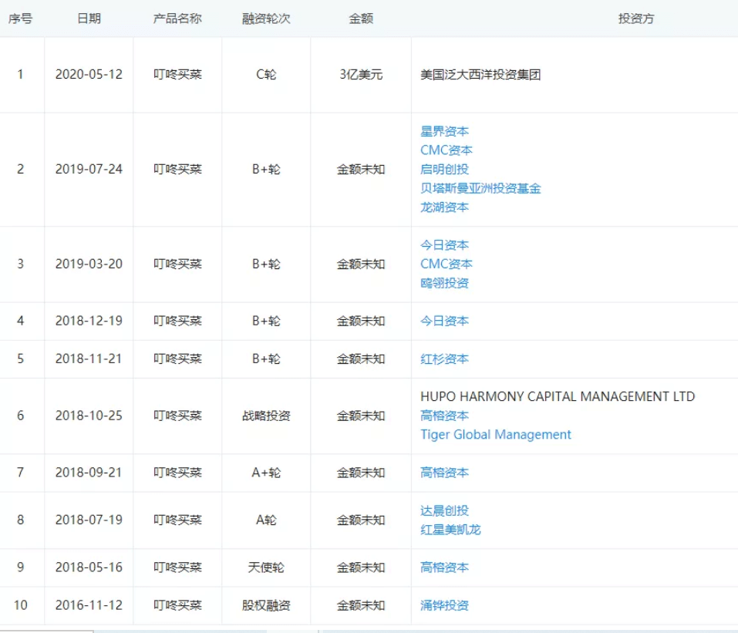Open the 红杉资本 investor link

(x=444, y=359)
